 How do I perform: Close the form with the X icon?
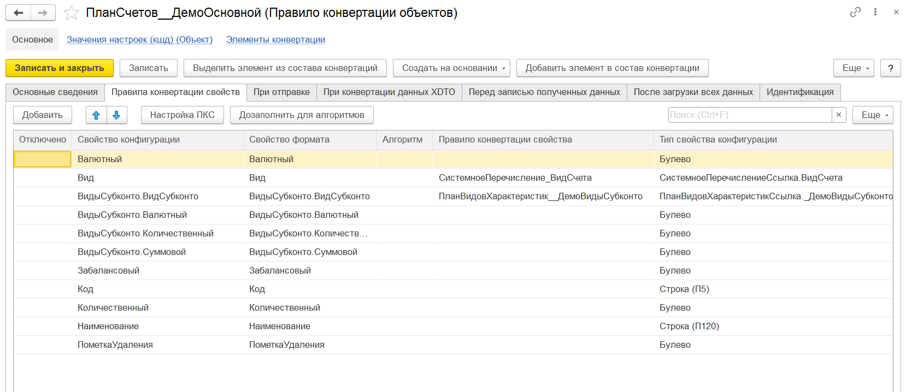896,12
